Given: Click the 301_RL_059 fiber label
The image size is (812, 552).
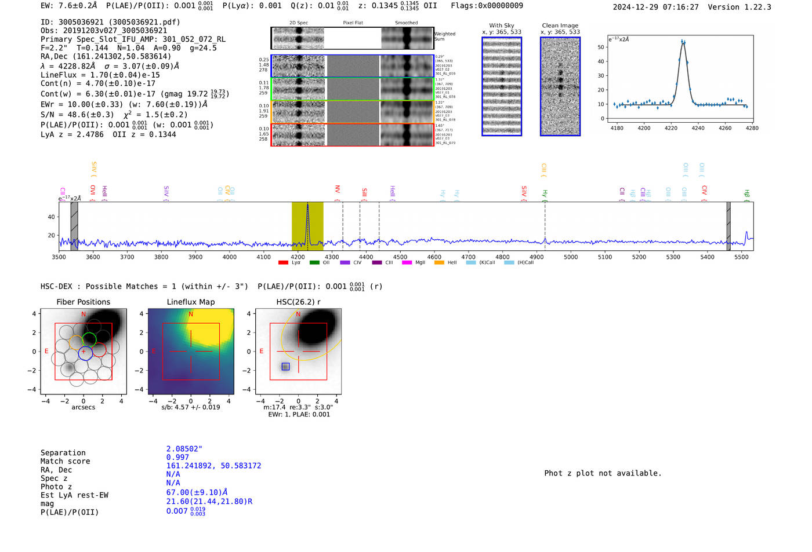Looking at the screenshot, I should [x=445, y=74].
